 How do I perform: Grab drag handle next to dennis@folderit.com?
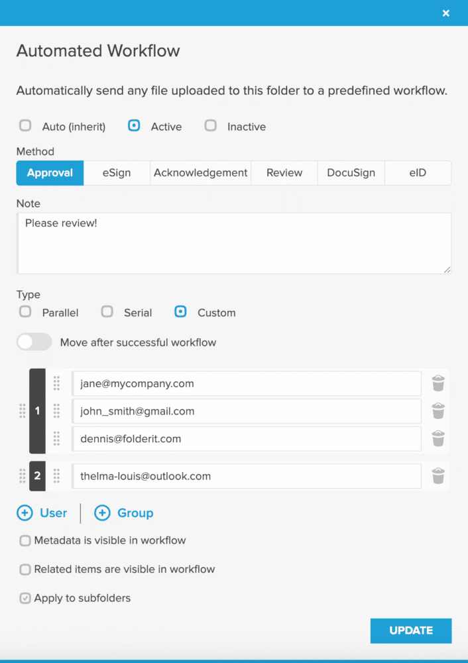(x=56, y=439)
